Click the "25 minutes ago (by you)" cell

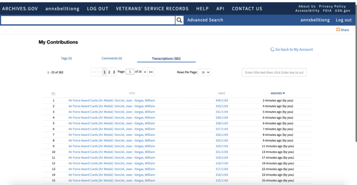click(278, 180)
